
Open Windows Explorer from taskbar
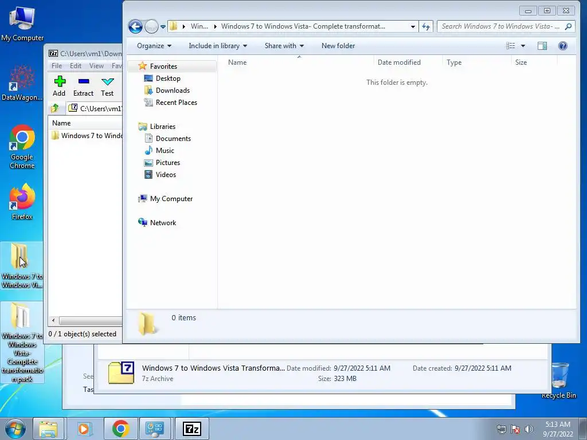(x=48, y=429)
